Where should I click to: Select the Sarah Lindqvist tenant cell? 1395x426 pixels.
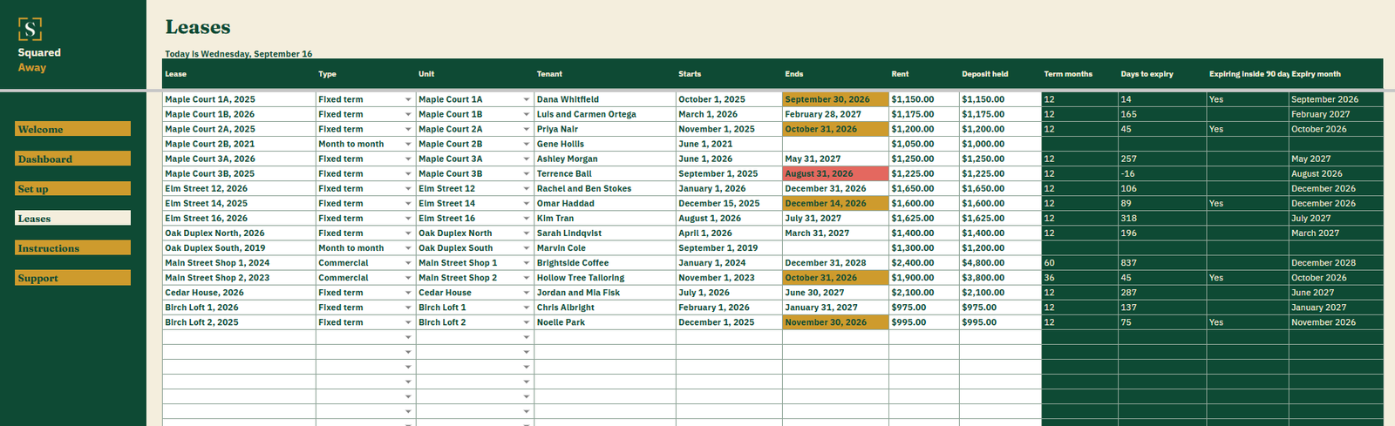[605, 233]
